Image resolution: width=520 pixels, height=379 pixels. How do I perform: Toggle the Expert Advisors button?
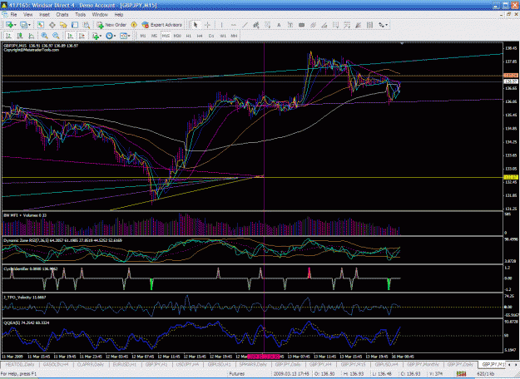pos(162,25)
